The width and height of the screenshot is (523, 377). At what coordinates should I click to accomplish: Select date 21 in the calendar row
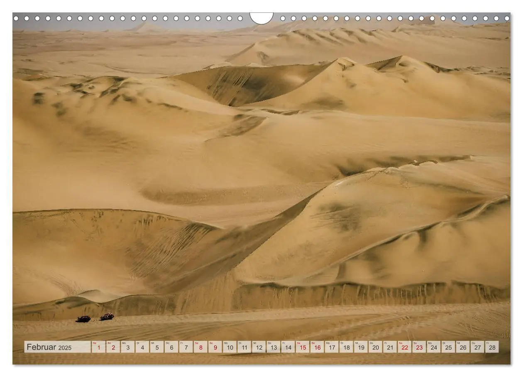(x=390, y=347)
